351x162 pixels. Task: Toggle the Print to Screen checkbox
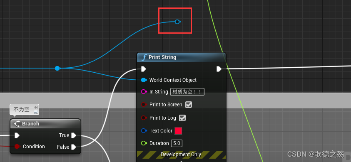click(189, 105)
